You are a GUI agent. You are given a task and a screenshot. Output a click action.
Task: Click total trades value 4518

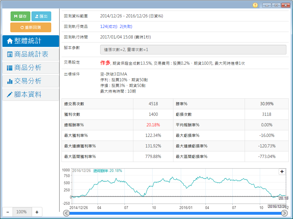[153, 104]
